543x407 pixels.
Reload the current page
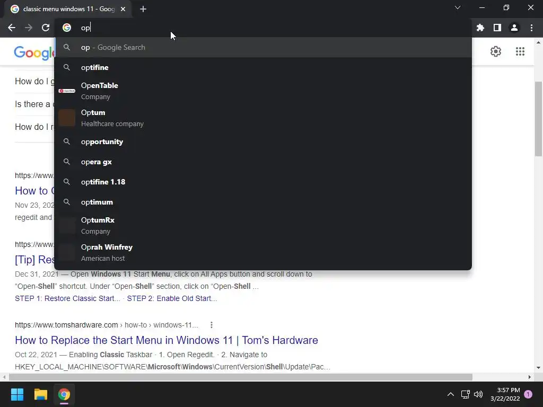(x=46, y=28)
